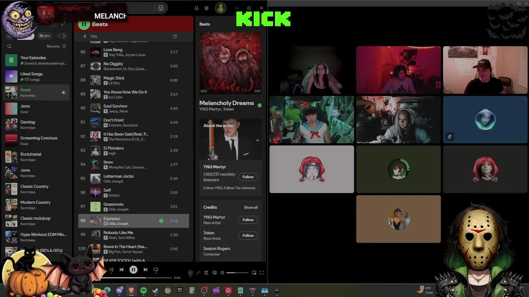Follow Token in the Credits section
The image size is (529, 297).
pyautogui.click(x=248, y=236)
